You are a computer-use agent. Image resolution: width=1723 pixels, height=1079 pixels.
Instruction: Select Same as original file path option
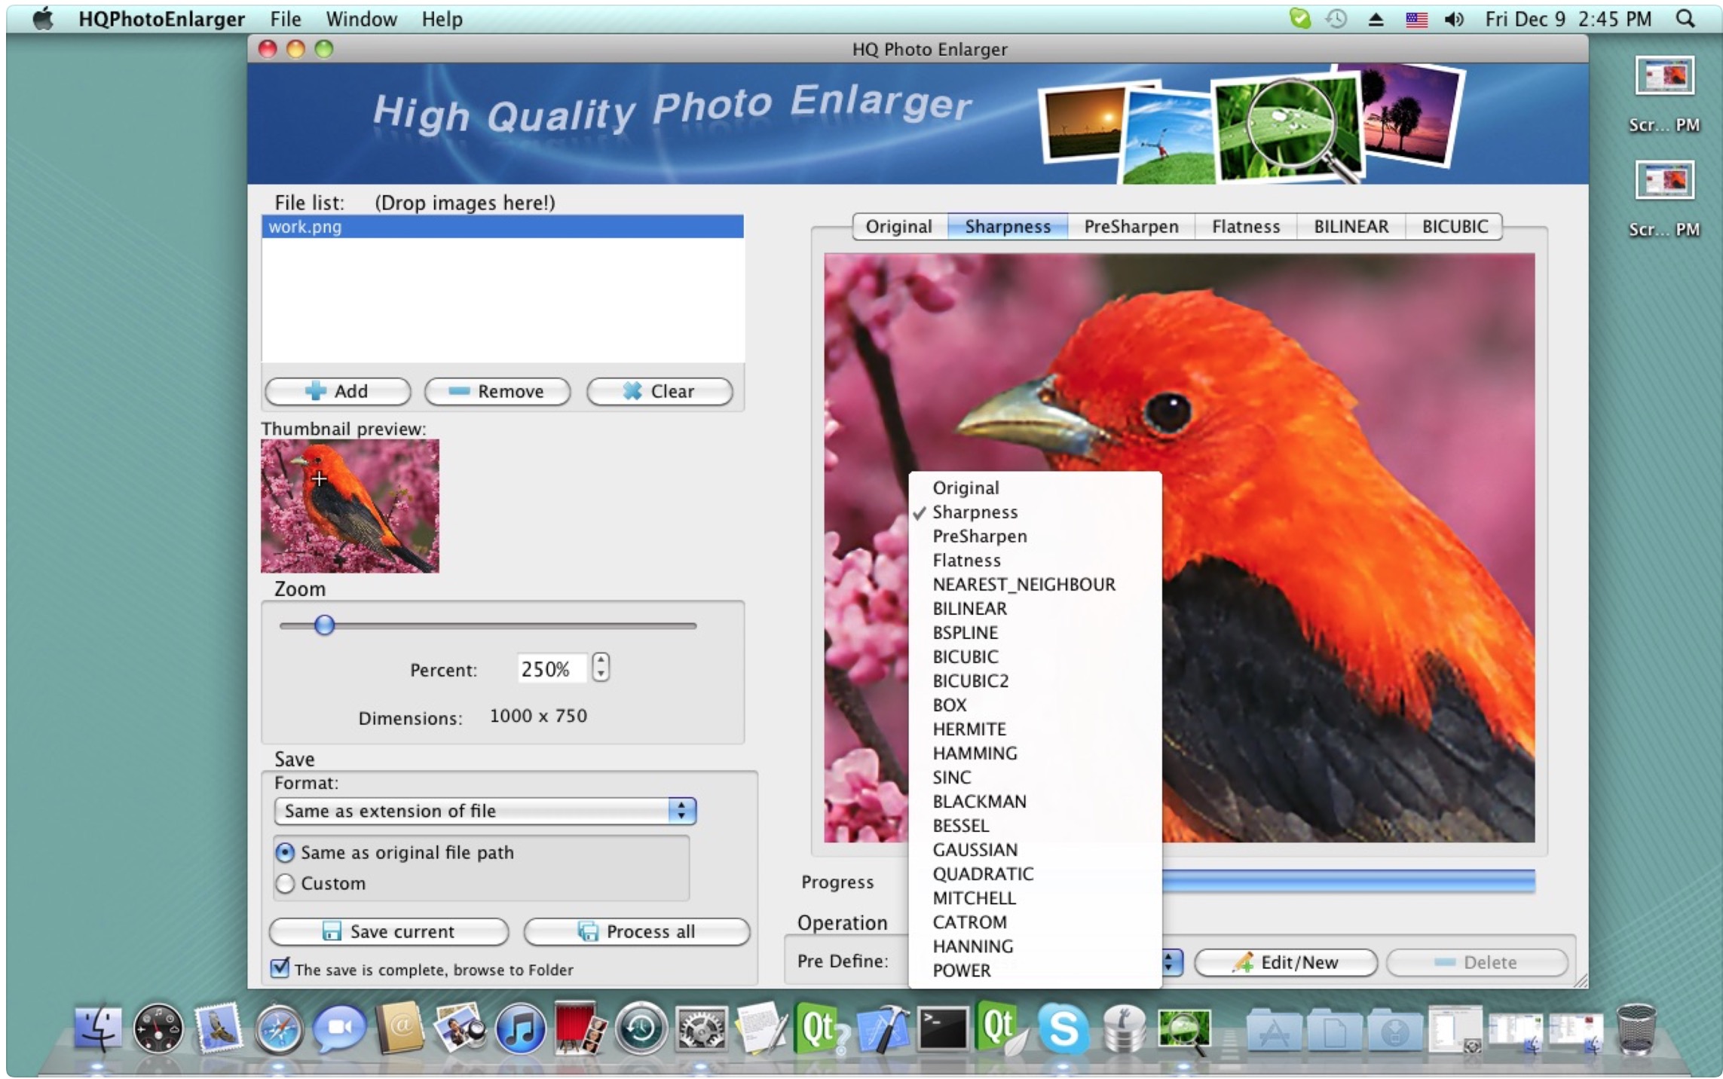point(285,853)
